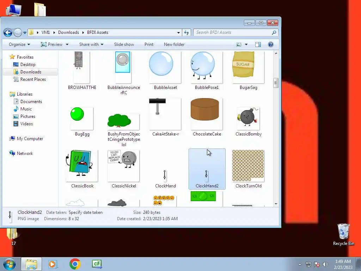
Task: Open the Share with menu
Action: pos(91,44)
